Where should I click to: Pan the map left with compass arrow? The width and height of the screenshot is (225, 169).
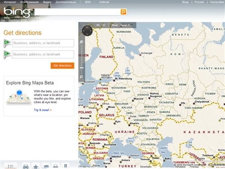[x=84, y=31]
